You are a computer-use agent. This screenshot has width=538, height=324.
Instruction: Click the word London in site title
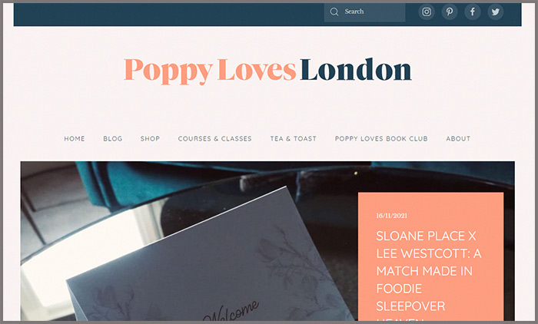(356, 70)
